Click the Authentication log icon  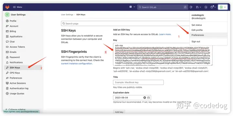pos(7,88)
